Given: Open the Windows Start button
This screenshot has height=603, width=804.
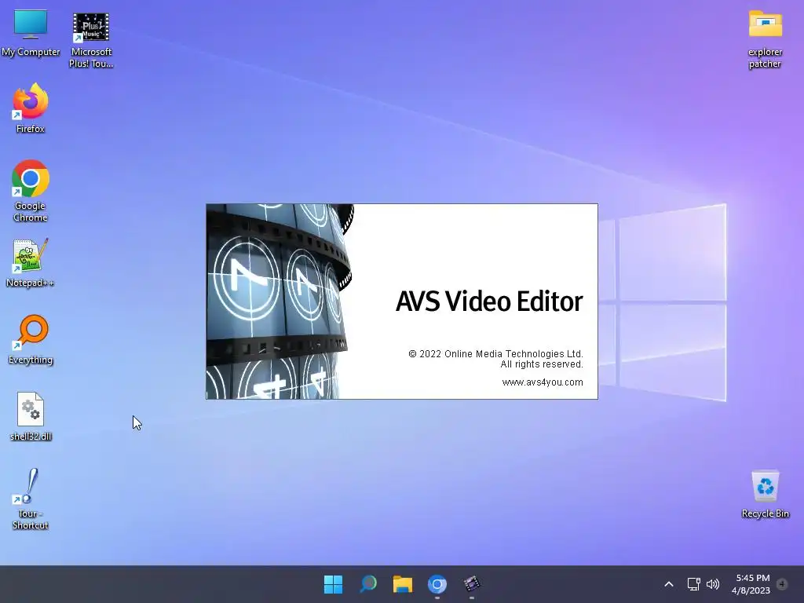Looking at the screenshot, I should click(x=333, y=584).
